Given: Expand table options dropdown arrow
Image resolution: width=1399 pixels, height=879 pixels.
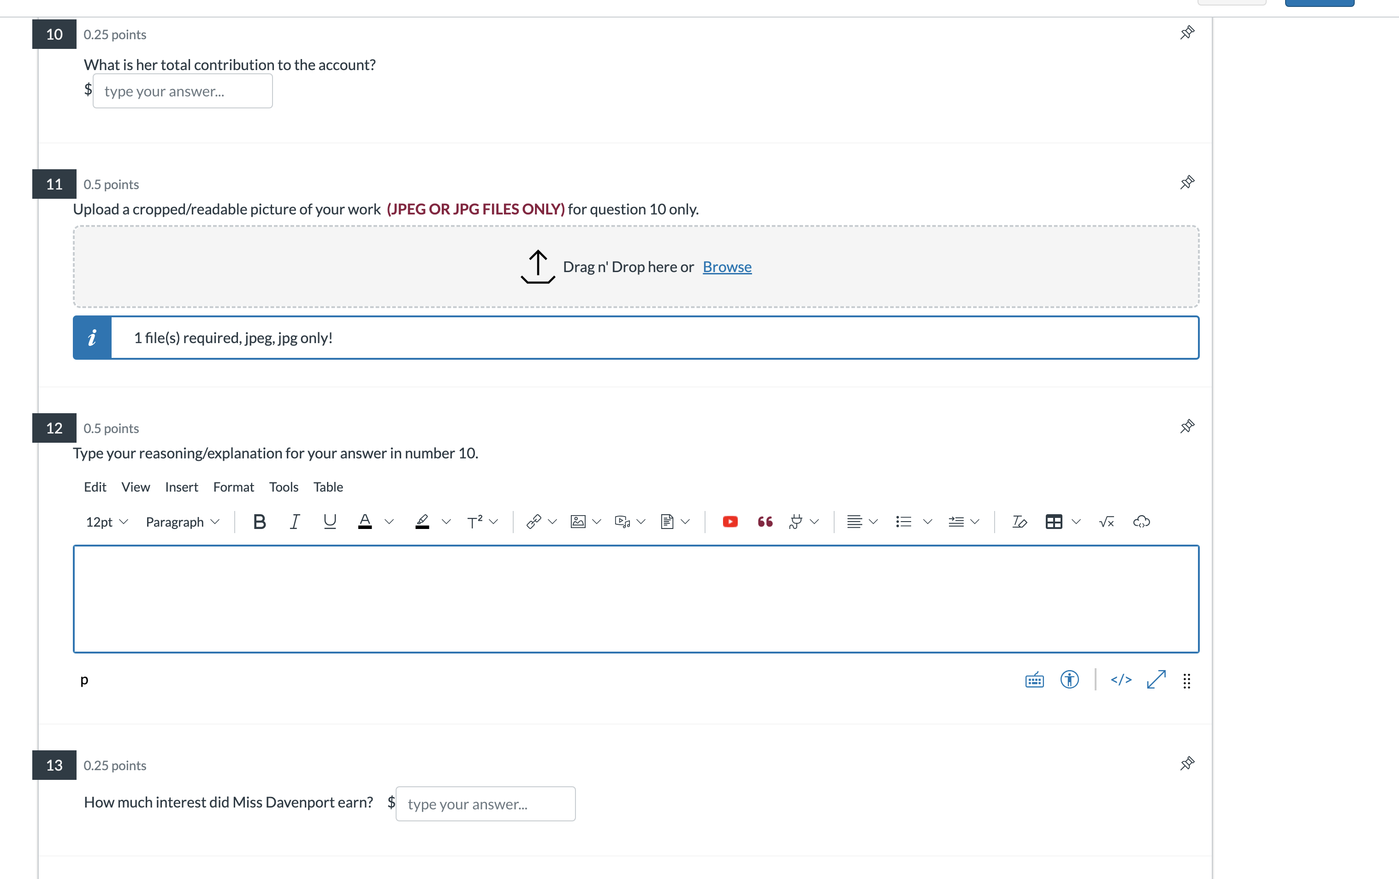Looking at the screenshot, I should click(1076, 522).
